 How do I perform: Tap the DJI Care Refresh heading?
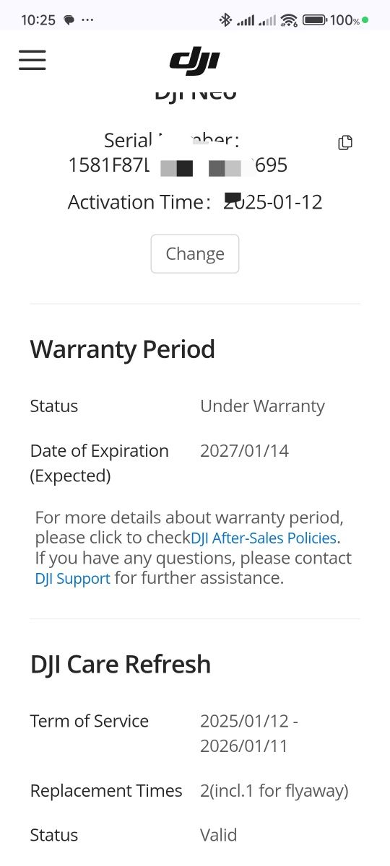click(x=121, y=665)
